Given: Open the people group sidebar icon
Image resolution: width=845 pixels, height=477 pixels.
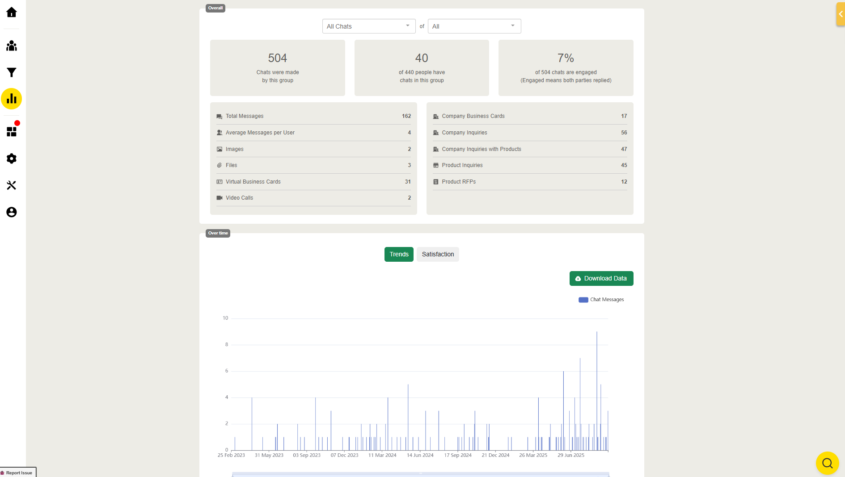Looking at the screenshot, I should pos(12,46).
